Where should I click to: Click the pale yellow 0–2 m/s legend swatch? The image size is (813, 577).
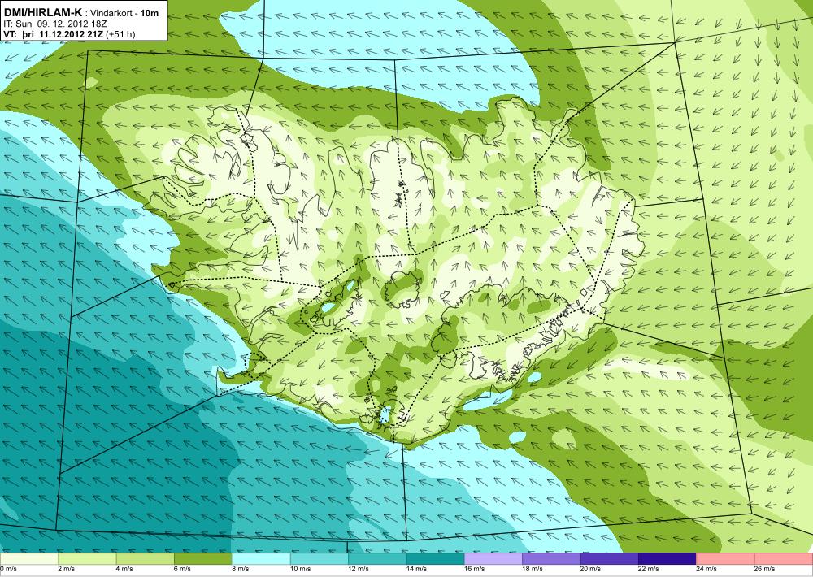tap(29, 559)
